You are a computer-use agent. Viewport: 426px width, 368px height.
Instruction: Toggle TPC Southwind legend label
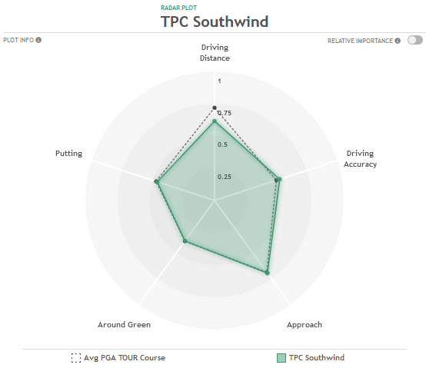pyautogui.click(x=317, y=358)
